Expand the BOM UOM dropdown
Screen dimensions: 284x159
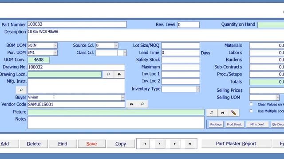pos(55,45)
